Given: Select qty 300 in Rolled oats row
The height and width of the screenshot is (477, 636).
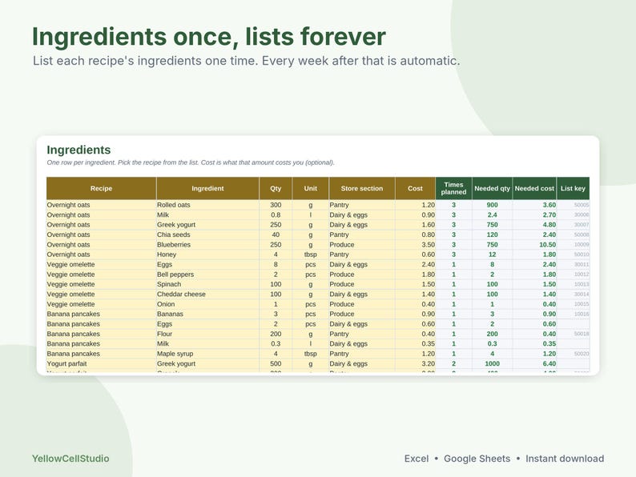Looking at the screenshot, I should point(276,205).
